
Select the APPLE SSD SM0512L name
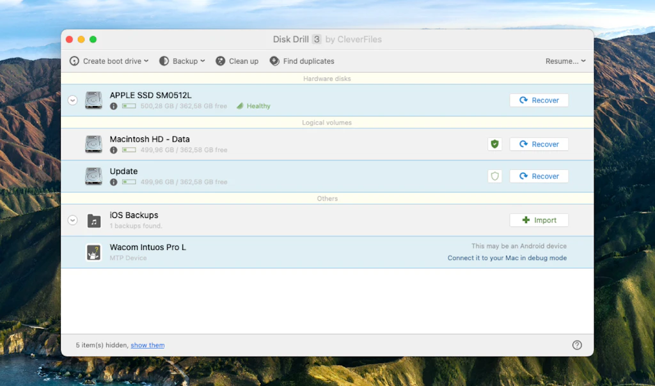click(x=150, y=95)
